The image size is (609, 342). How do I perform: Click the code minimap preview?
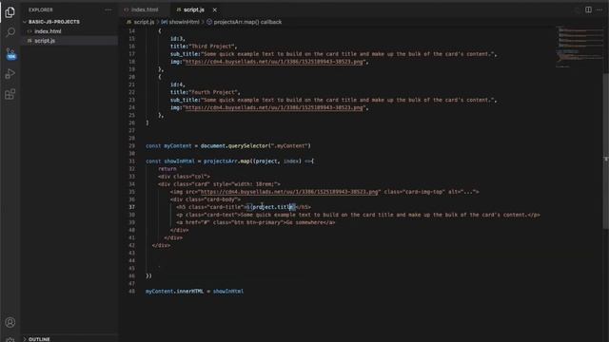point(580,47)
